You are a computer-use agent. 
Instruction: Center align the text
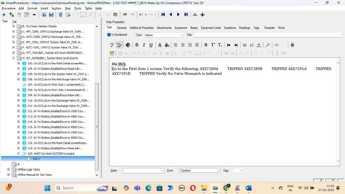(x=183, y=45)
